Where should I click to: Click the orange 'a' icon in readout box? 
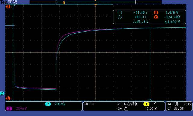pos(156,12)
